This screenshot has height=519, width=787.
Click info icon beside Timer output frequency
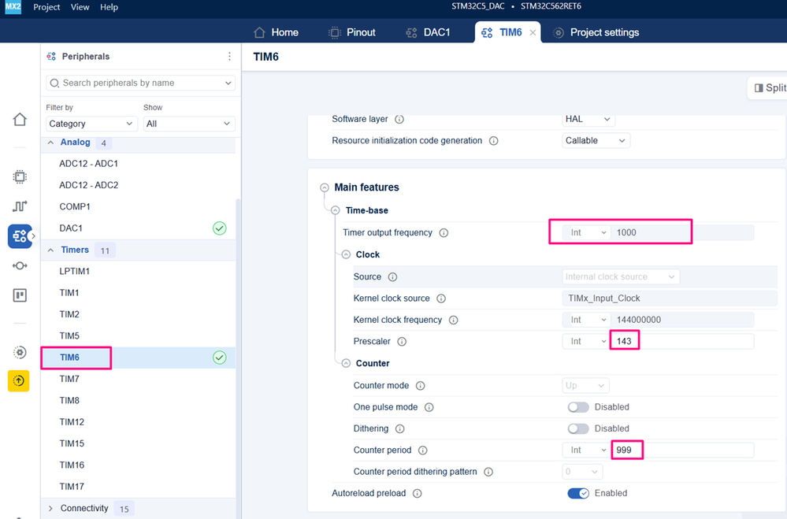pyautogui.click(x=444, y=233)
